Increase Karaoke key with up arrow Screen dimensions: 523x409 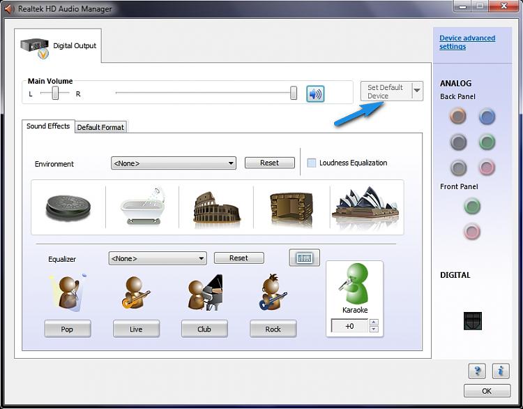(x=374, y=322)
